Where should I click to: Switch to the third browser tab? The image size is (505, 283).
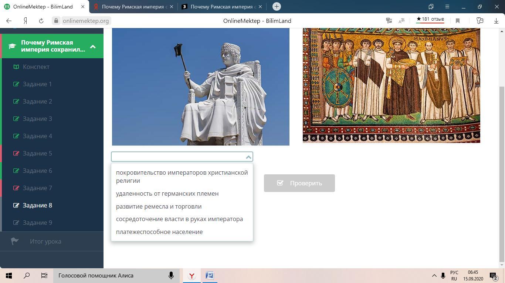pos(222,7)
